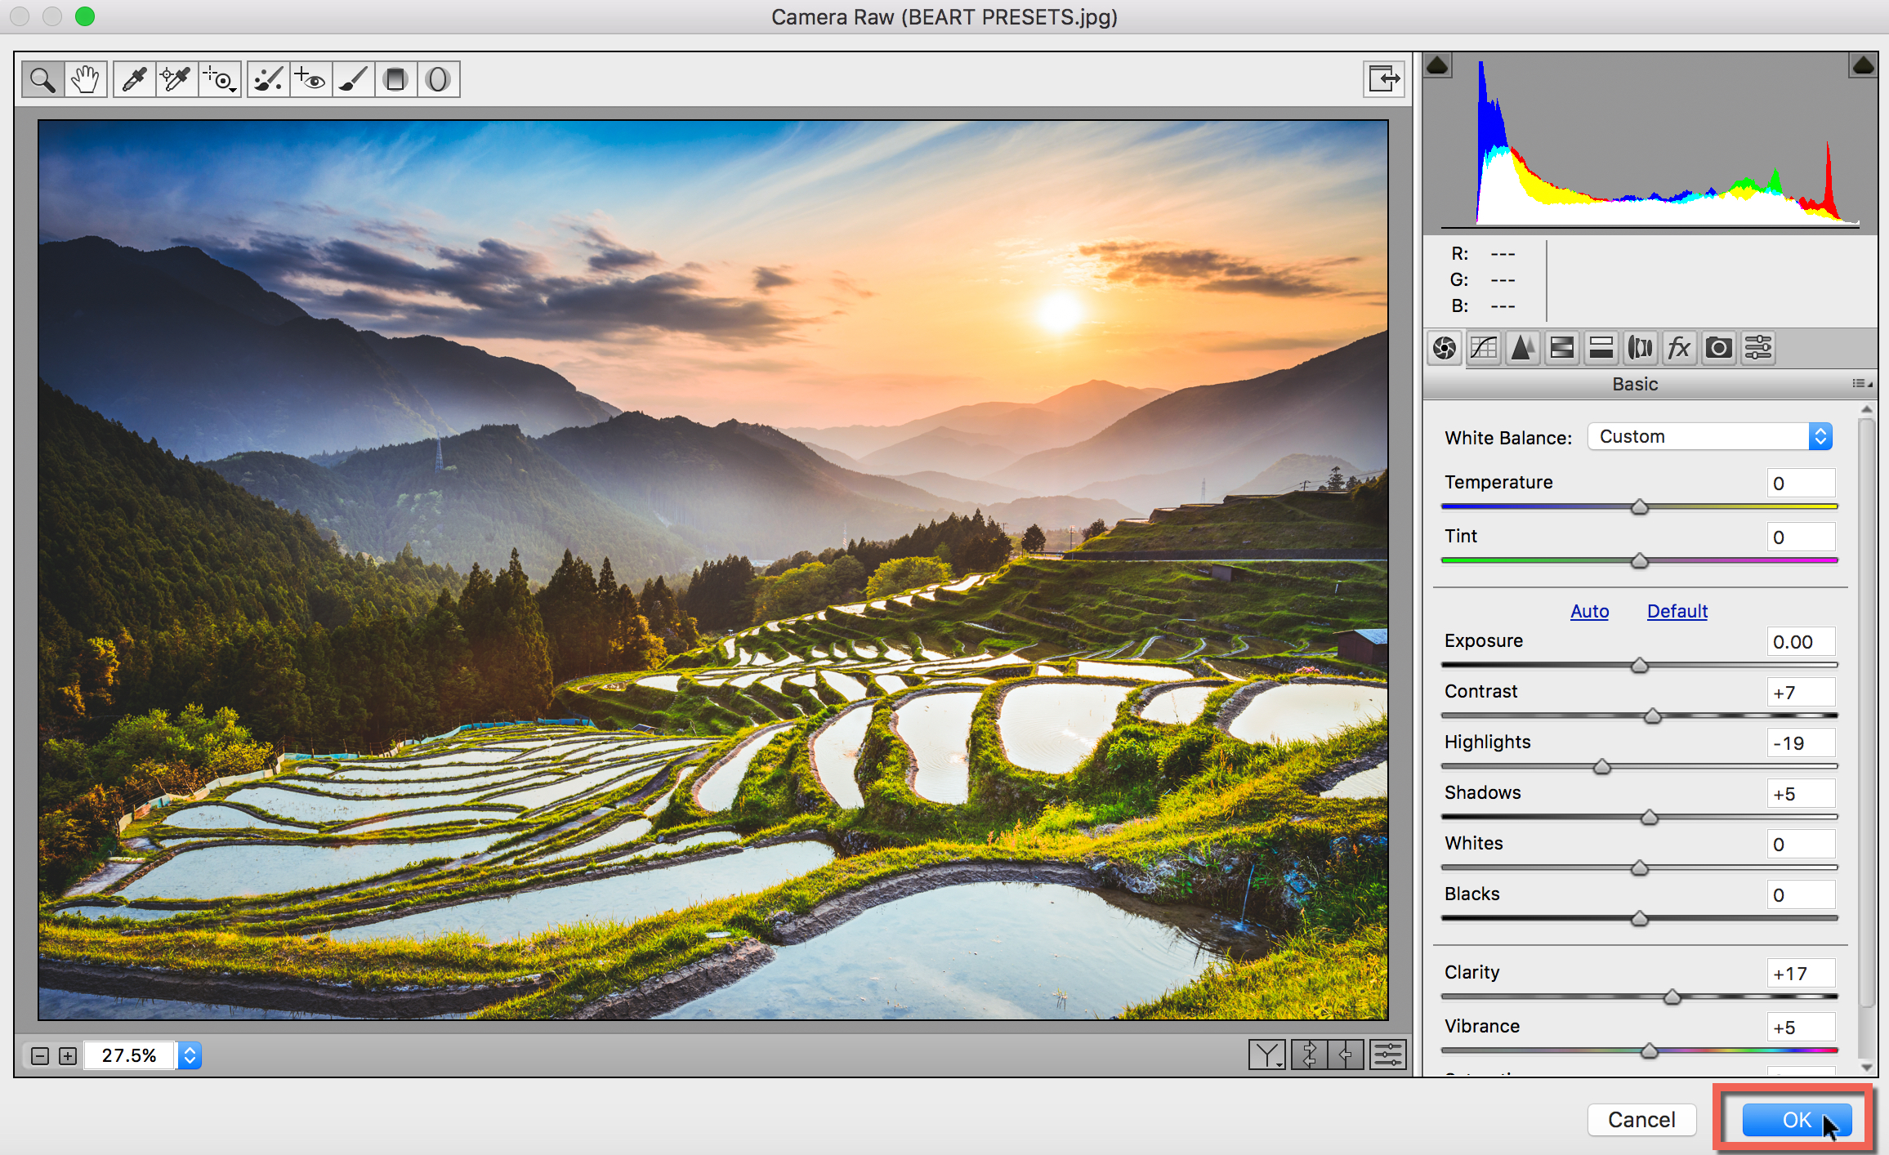Open the Effects (fx) tab
1889x1155 pixels.
[x=1679, y=348]
